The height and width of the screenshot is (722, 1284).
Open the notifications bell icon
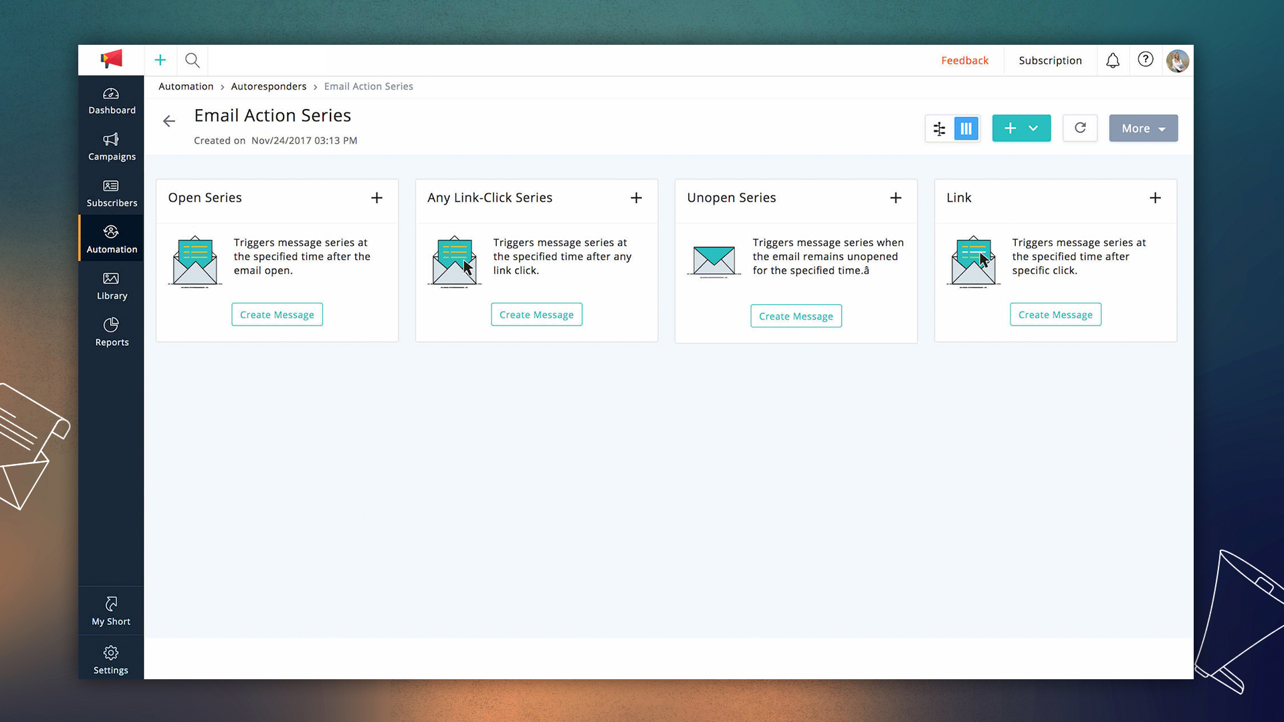tap(1112, 60)
